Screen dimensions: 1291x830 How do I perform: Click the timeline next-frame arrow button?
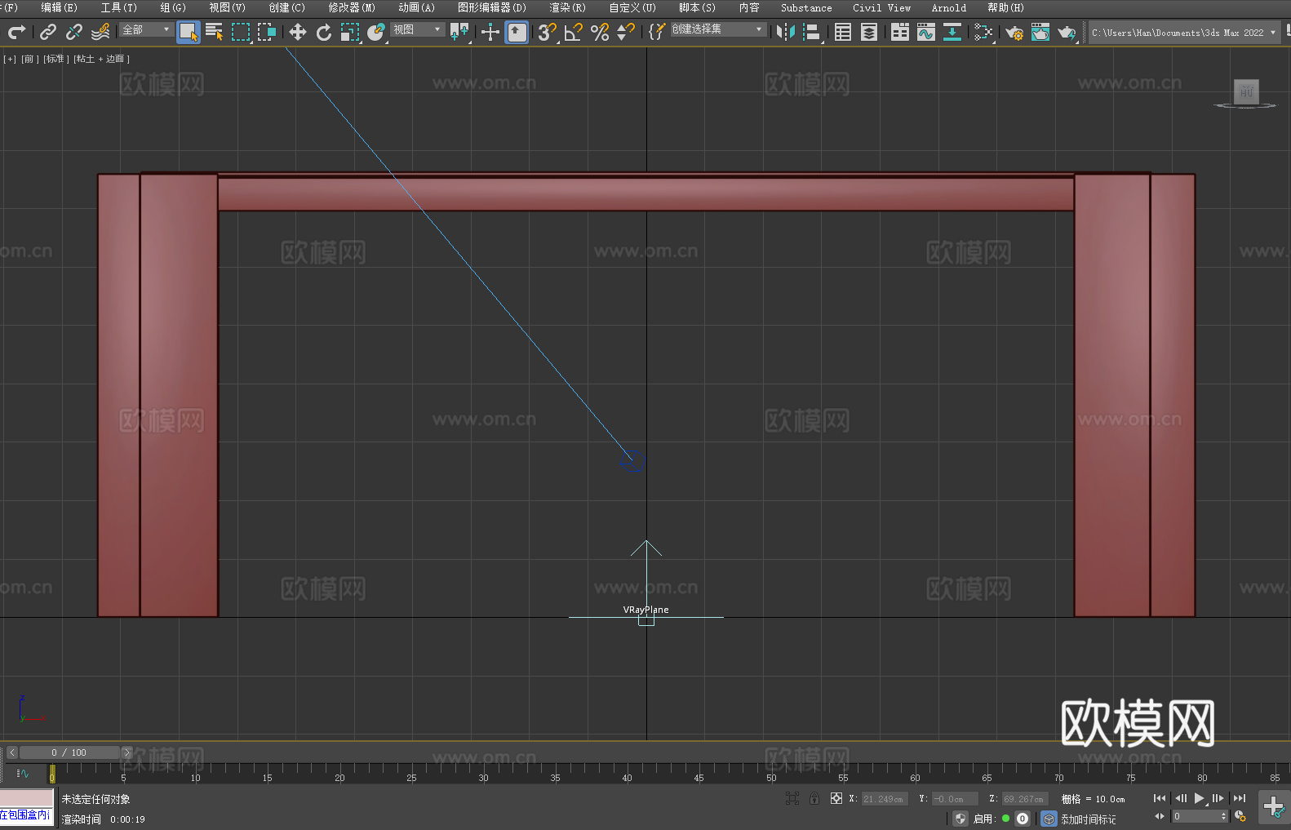126,752
